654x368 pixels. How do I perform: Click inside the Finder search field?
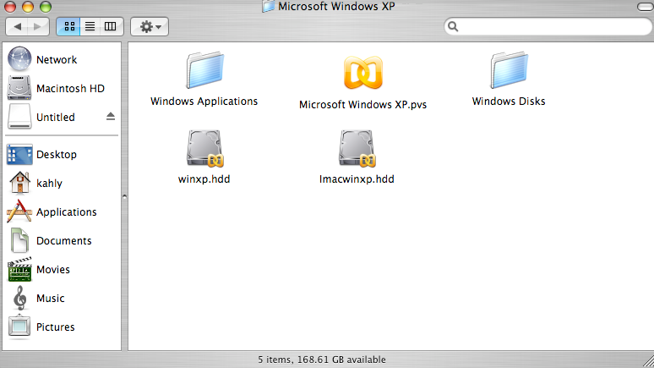pyautogui.click(x=548, y=27)
